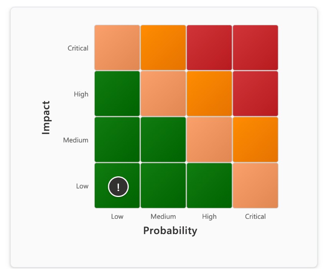Viewport: 326px width, 275px height.
Task: Click the Medium label on the Impact axis
Action: [76, 140]
